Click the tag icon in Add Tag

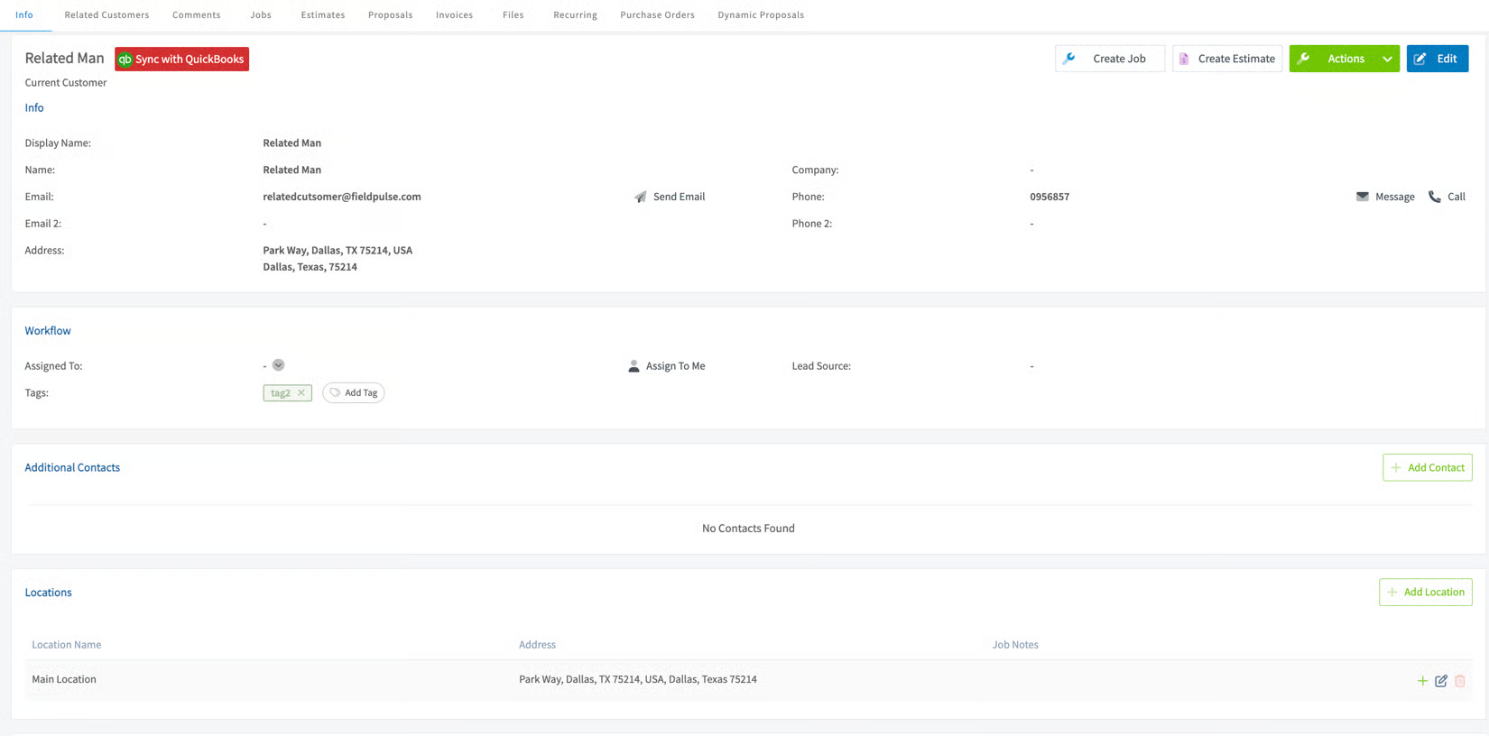click(x=335, y=393)
